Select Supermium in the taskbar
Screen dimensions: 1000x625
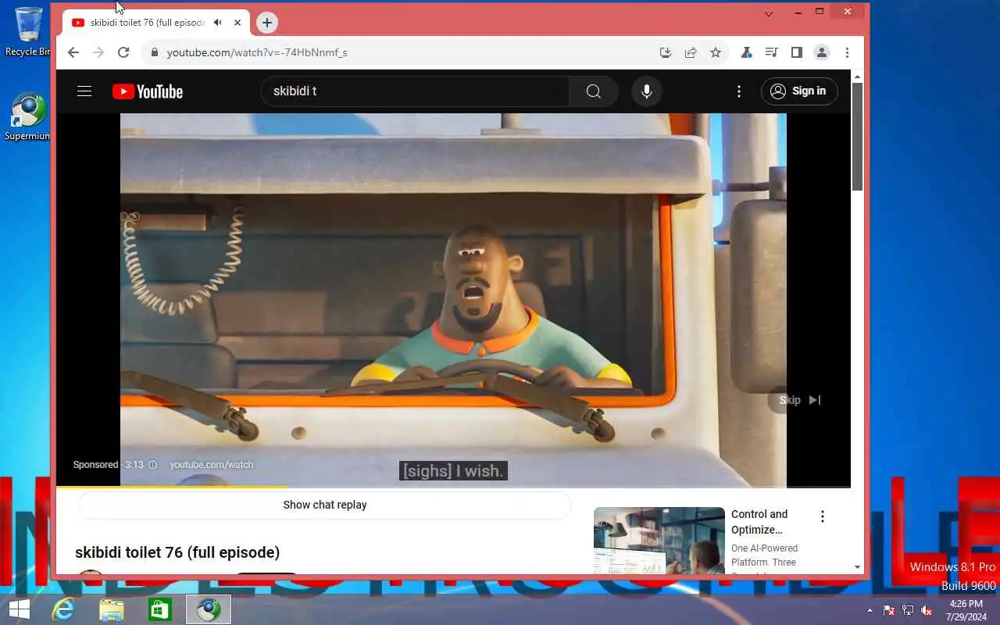[209, 609]
